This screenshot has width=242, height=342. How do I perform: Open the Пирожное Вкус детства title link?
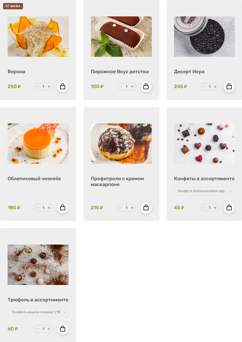(120, 72)
